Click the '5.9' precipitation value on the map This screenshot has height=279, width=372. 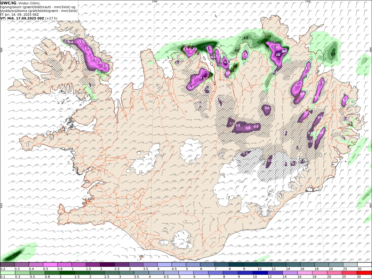coord(284,51)
